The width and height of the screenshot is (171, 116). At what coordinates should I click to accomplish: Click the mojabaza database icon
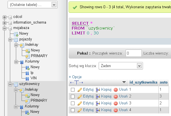10,28
